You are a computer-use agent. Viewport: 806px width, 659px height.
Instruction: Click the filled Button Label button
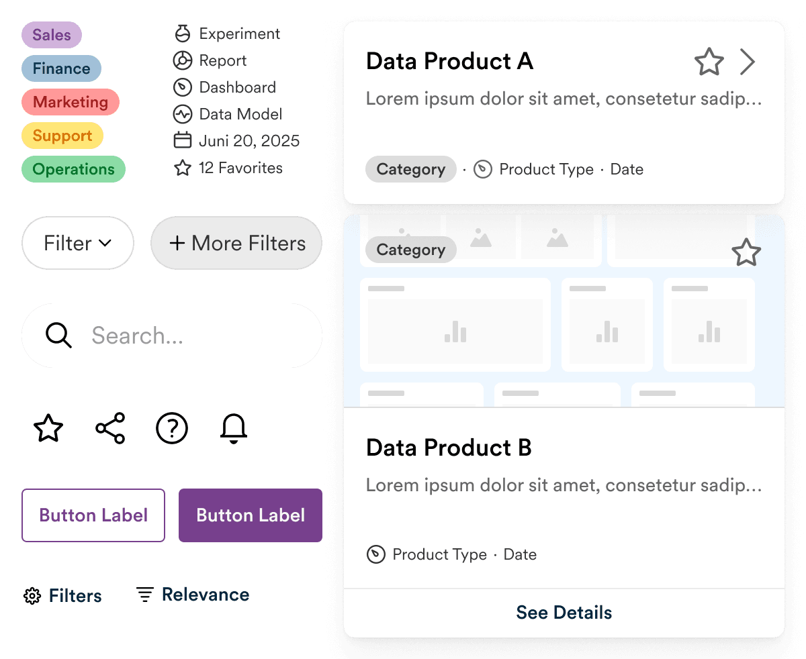250,515
